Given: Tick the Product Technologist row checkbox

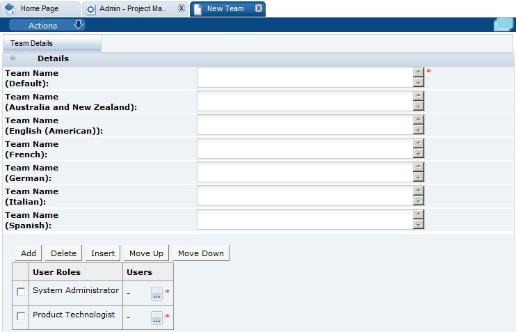Looking at the screenshot, I should [21, 316].
